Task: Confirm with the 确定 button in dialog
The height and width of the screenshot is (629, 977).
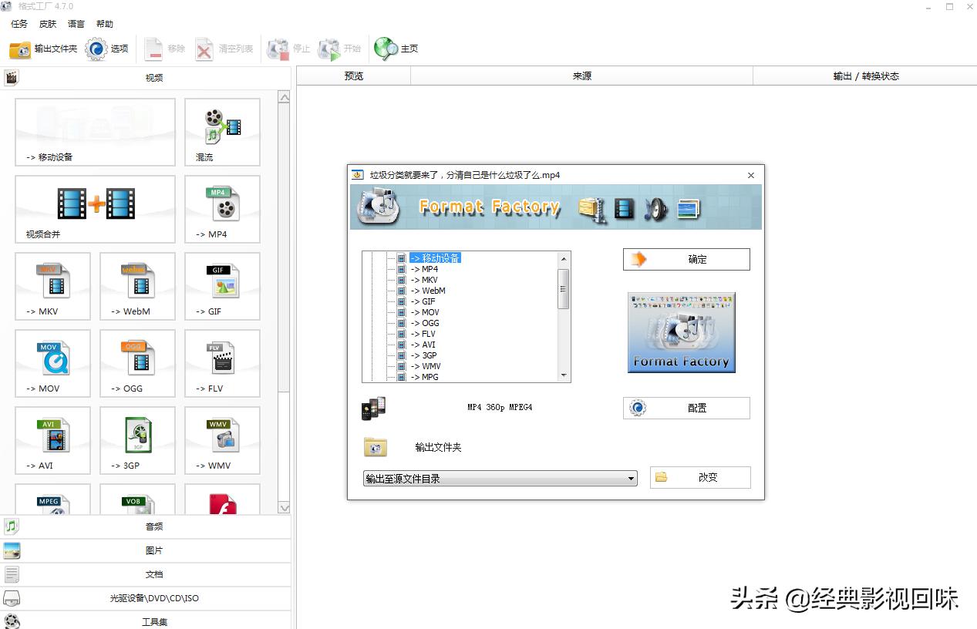Action: coord(686,260)
